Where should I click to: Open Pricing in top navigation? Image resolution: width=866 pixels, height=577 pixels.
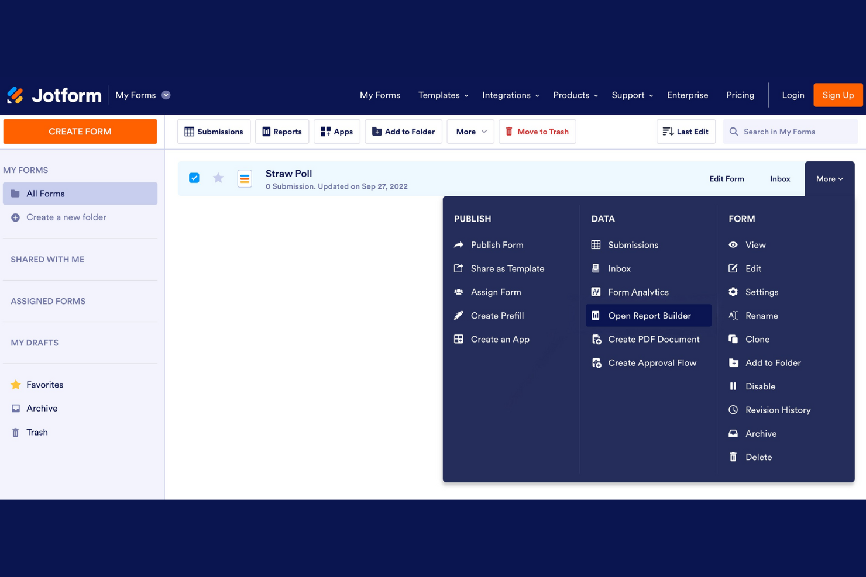pyautogui.click(x=740, y=95)
